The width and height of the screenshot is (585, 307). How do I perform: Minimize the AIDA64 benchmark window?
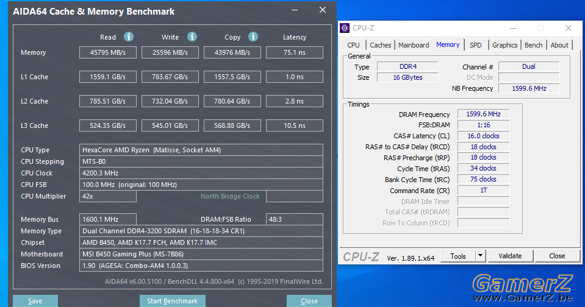point(295,10)
